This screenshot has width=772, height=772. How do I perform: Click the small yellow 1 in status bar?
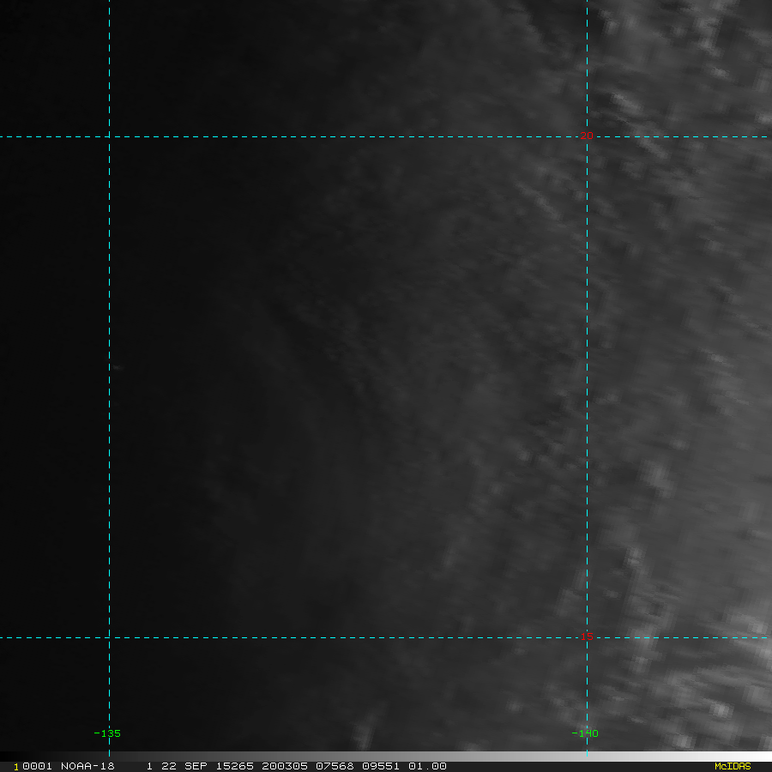pos(15,767)
